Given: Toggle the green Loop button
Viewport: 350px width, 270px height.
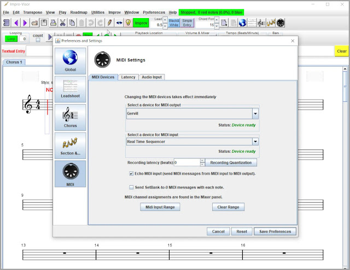Looking at the screenshot, I should click(11, 39).
